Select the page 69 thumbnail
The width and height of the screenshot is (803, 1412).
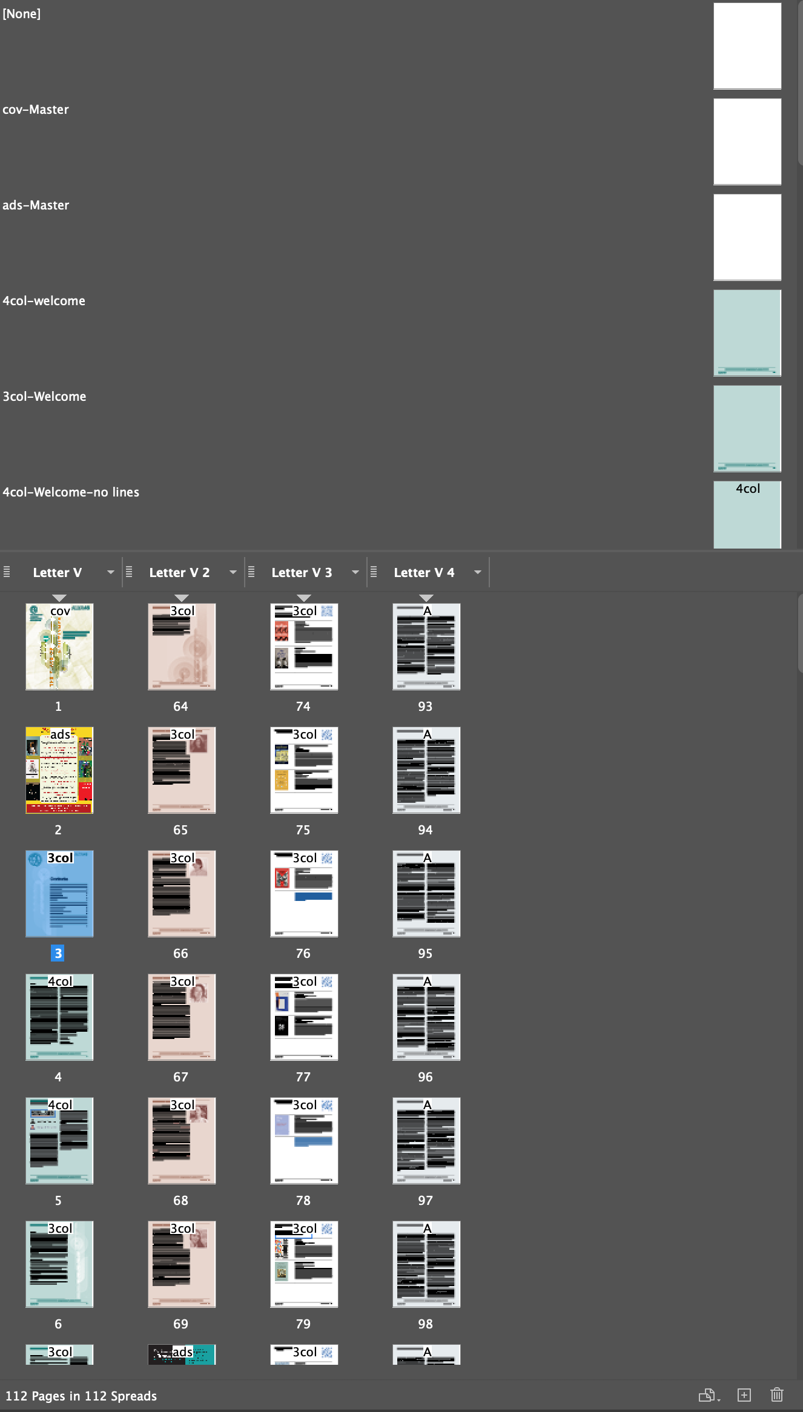[x=182, y=1264]
